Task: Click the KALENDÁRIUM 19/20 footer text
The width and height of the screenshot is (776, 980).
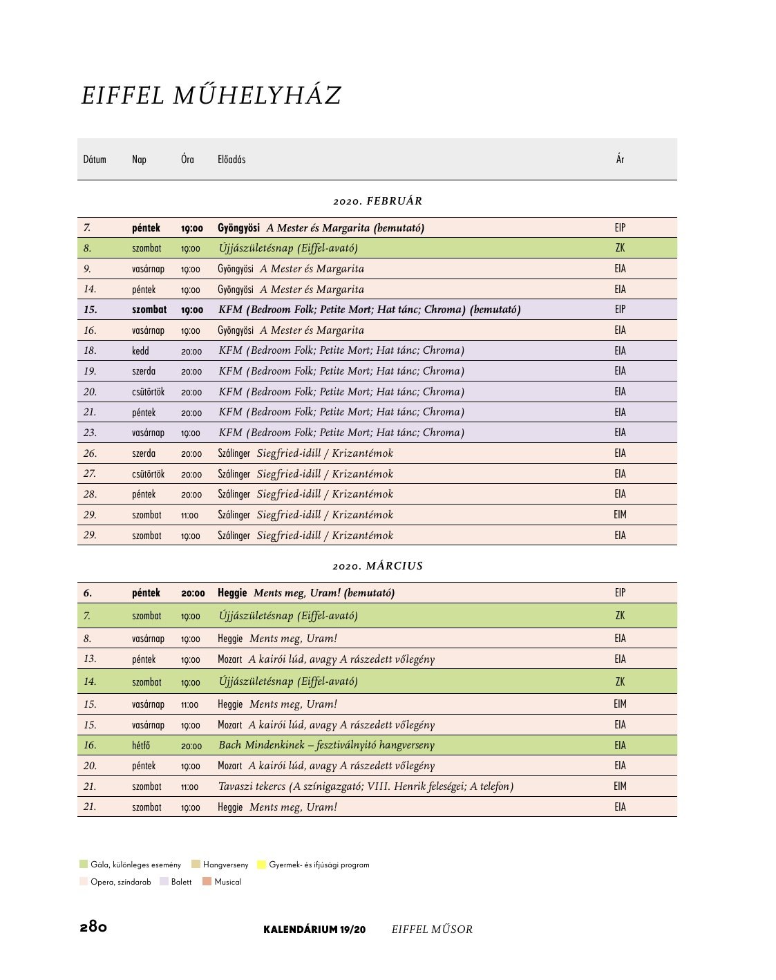Action: 314,930
